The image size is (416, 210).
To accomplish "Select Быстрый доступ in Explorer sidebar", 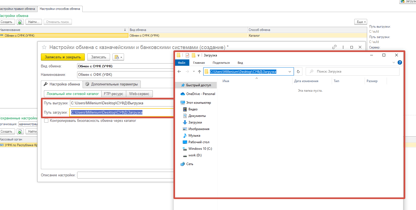I will pos(196,85).
